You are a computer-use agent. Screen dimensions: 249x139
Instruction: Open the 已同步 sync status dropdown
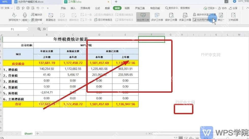pyautogui.click(x=210, y=8)
